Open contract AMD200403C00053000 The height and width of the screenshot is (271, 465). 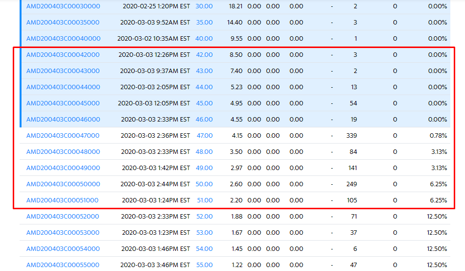click(63, 233)
